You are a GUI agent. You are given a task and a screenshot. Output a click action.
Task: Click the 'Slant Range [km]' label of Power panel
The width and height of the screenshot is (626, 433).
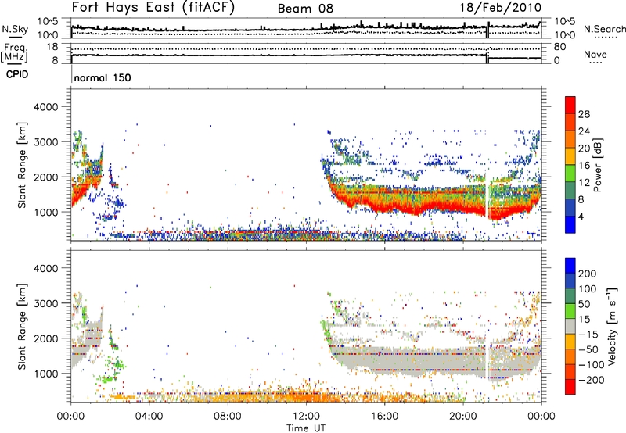(x=23, y=165)
